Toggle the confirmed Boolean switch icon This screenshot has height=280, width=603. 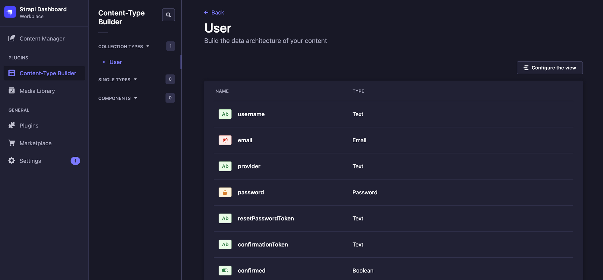(225, 270)
